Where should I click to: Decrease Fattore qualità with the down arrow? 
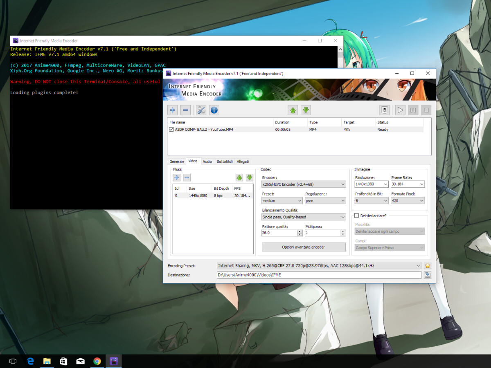point(300,235)
